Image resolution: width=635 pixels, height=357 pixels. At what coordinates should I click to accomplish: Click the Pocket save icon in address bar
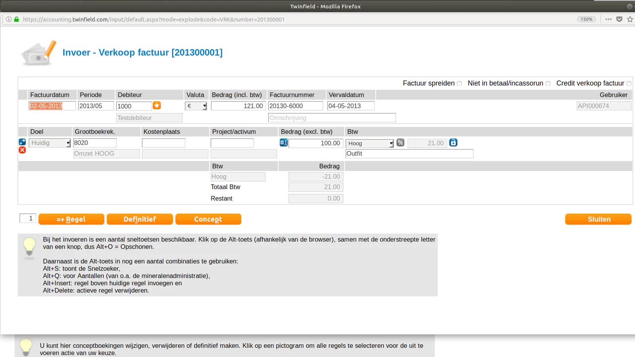click(619, 19)
